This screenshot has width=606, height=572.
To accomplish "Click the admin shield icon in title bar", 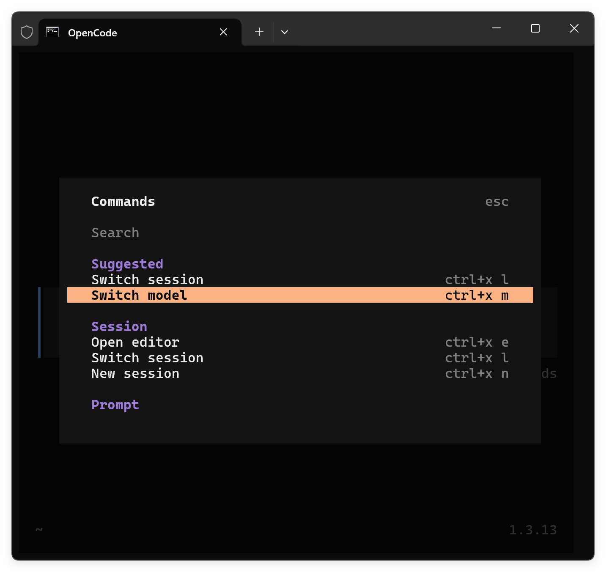I will pos(27,32).
